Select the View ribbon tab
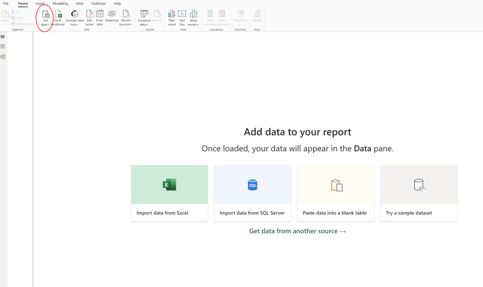The height and width of the screenshot is (287, 483). point(79,3)
